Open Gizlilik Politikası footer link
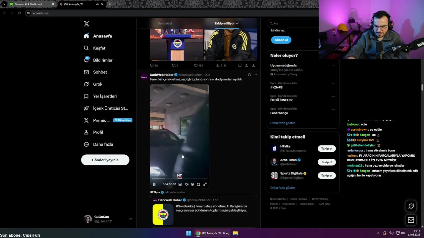This screenshot has width=424, height=238. 299,199
